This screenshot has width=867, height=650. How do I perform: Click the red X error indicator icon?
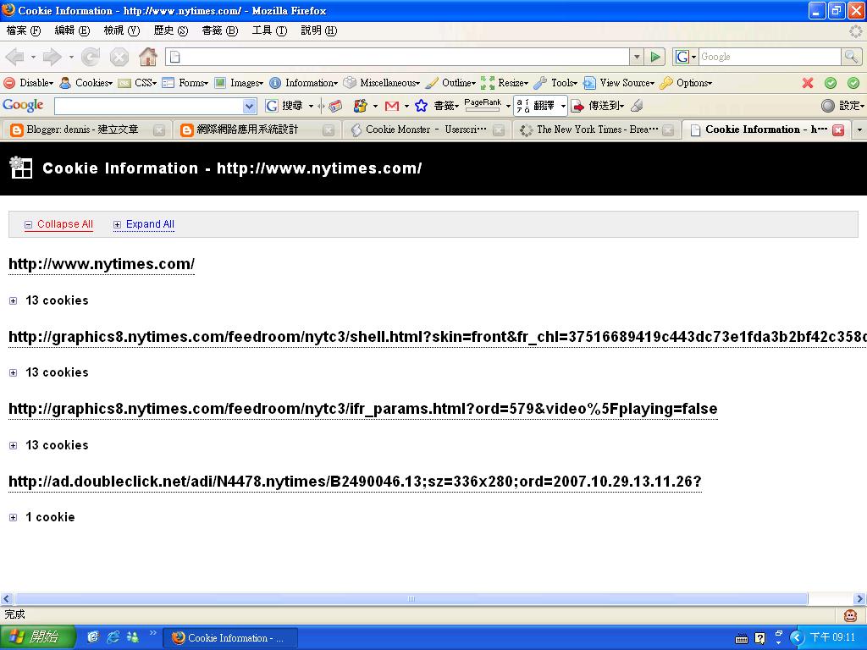pos(808,83)
